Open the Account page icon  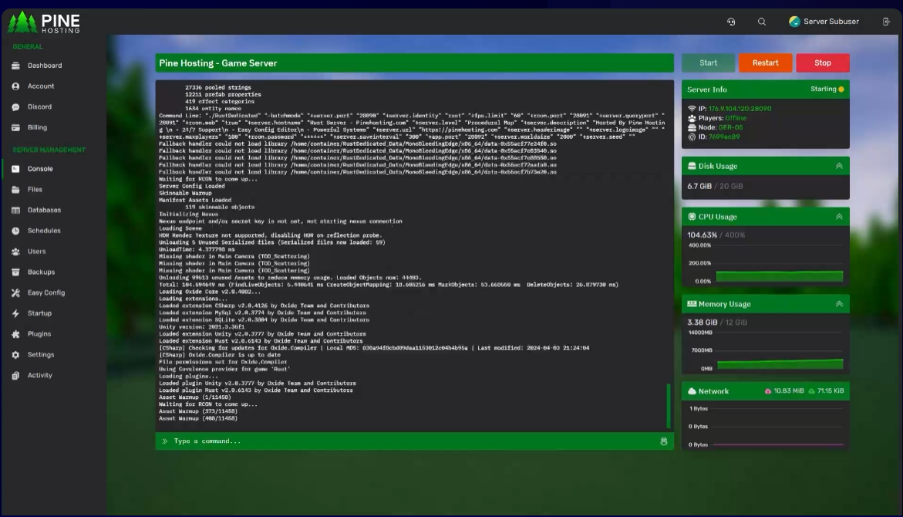[x=15, y=86]
